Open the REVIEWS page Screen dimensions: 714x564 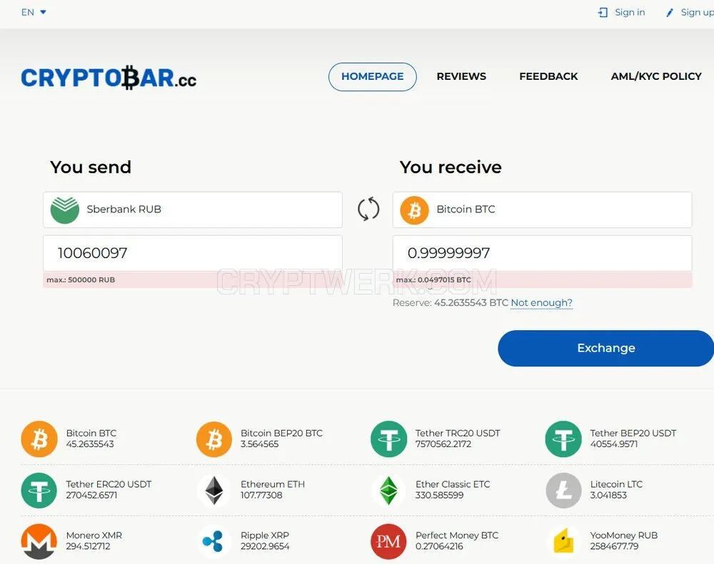tap(461, 76)
